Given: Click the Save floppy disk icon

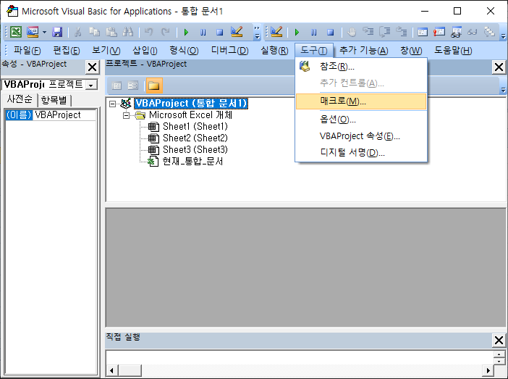Looking at the screenshot, I should [x=57, y=32].
